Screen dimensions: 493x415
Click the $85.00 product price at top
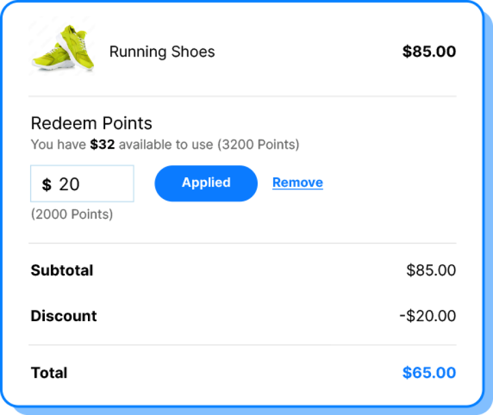click(429, 52)
